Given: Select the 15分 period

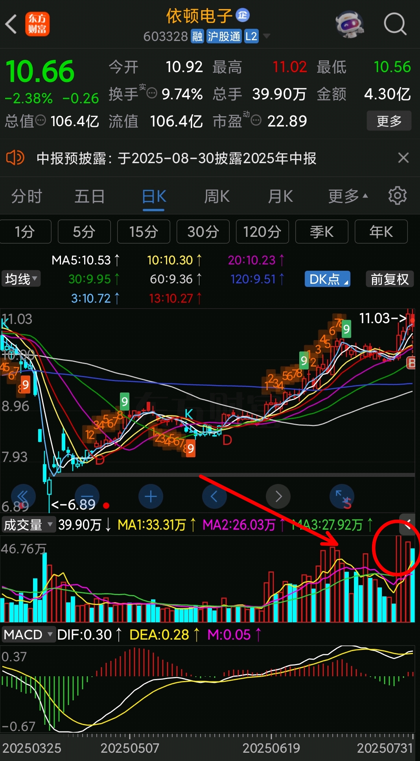Looking at the screenshot, I should click(x=144, y=232).
